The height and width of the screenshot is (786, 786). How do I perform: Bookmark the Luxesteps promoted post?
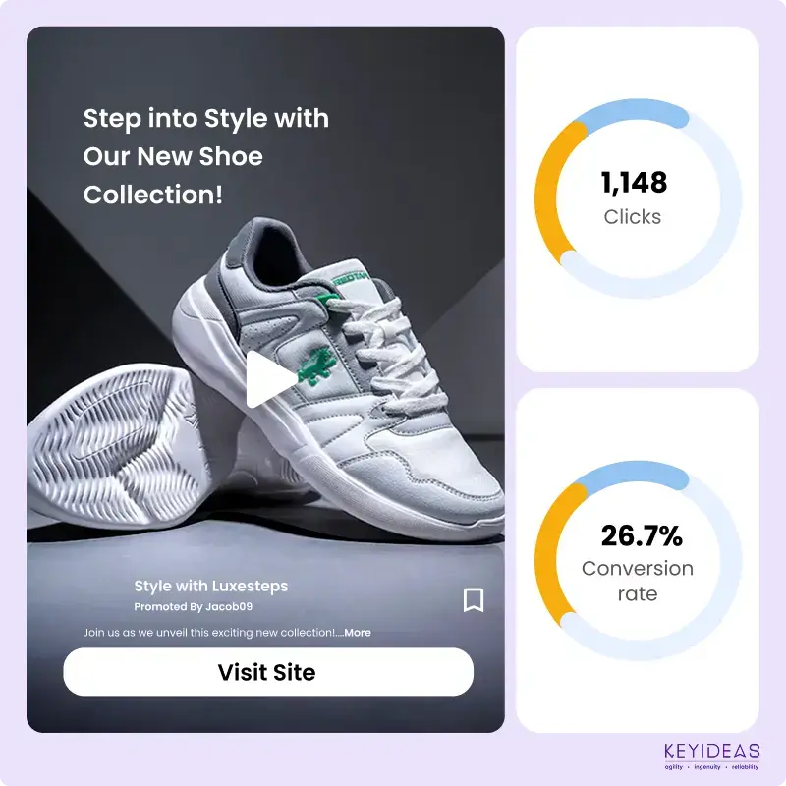click(474, 599)
